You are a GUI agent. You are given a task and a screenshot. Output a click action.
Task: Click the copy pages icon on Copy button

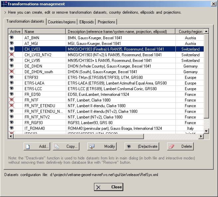tap(57, 146)
